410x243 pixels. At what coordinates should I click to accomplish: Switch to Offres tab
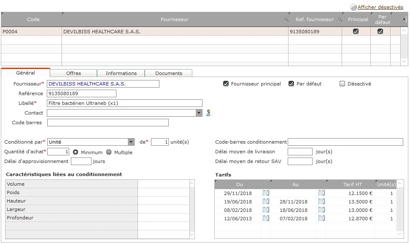(x=73, y=73)
